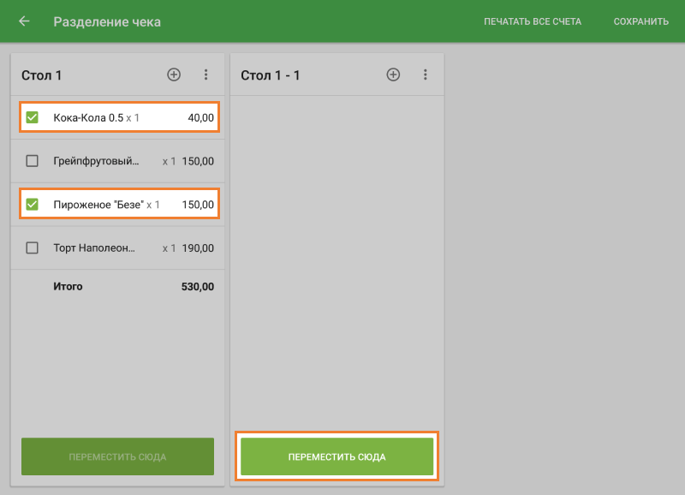Viewport: 685px width, 495px height.
Task: Click the plus icon in Стол 1 header
Action: (x=174, y=75)
